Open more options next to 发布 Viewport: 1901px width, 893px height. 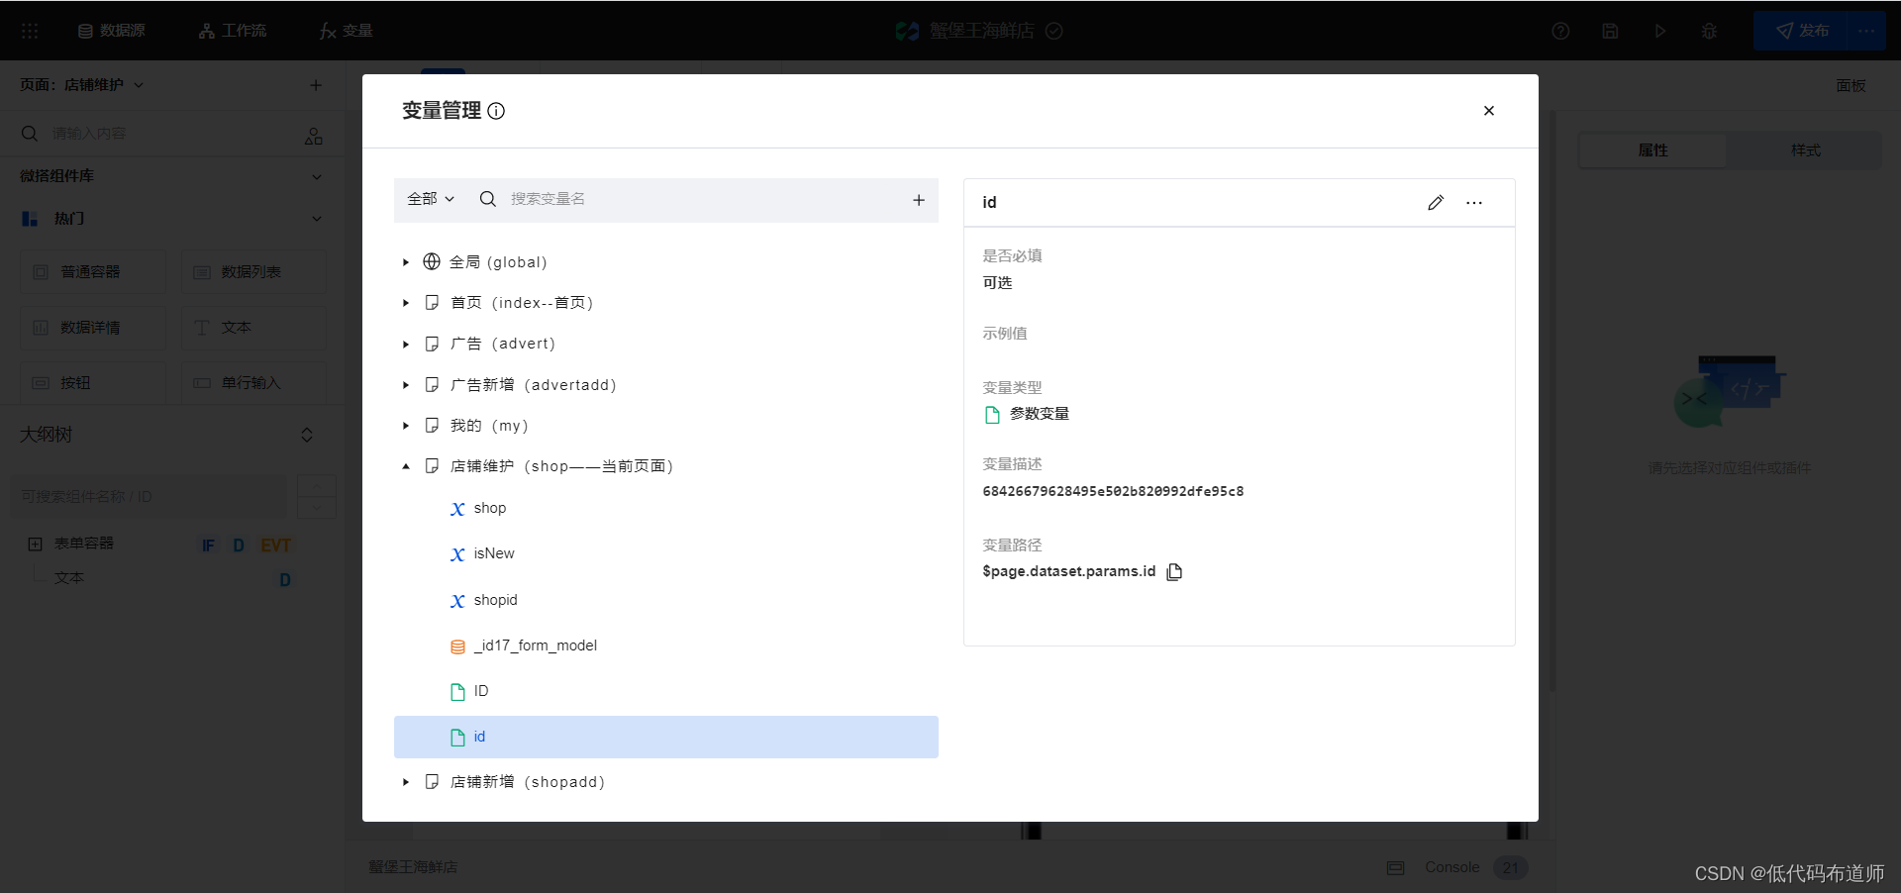click(1866, 31)
